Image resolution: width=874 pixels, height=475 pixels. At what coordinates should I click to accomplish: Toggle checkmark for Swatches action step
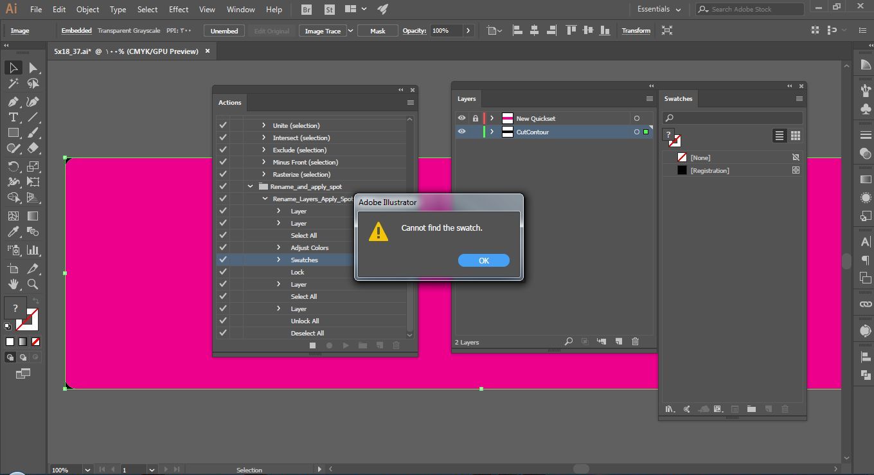(x=223, y=260)
